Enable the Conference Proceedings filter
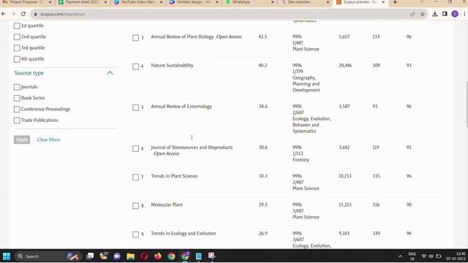 tap(17, 109)
